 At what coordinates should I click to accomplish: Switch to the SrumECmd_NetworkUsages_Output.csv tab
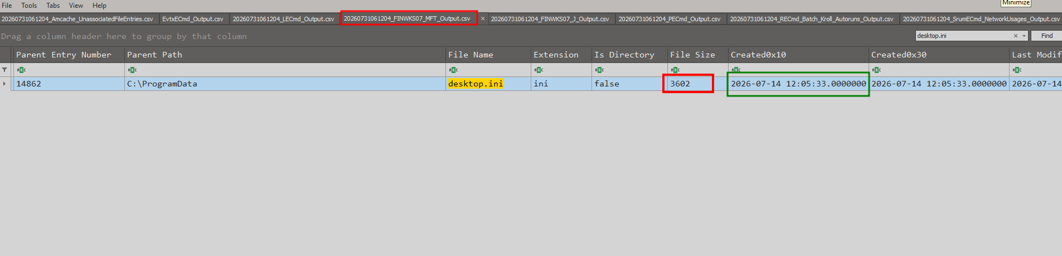click(x=981, y=19)
